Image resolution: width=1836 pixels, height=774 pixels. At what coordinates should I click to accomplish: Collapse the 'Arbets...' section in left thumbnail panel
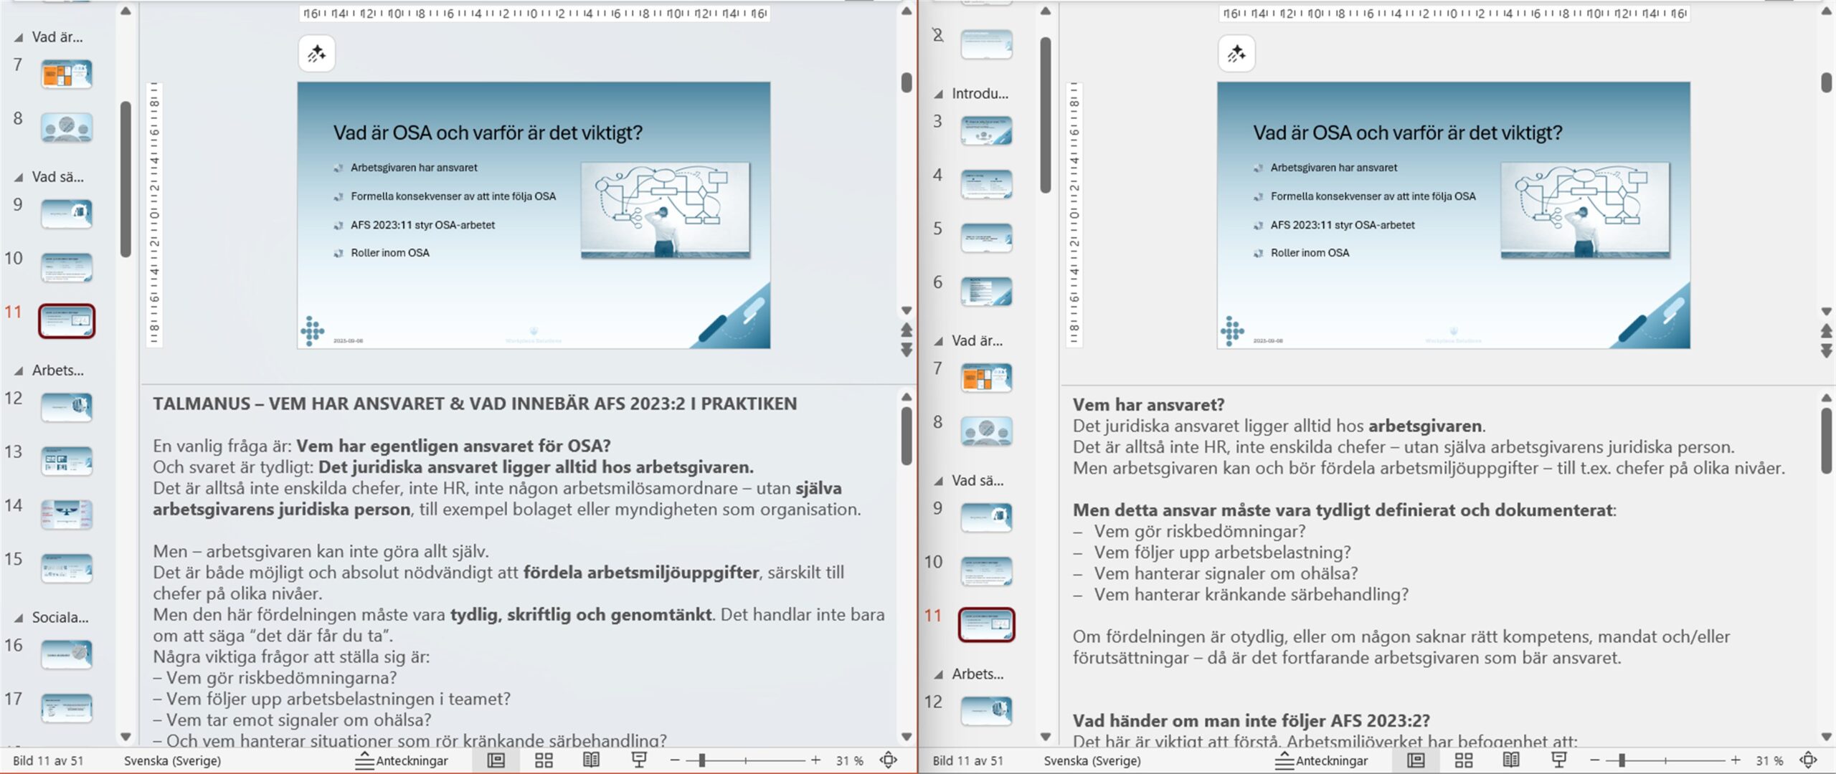tap(19, 371)
